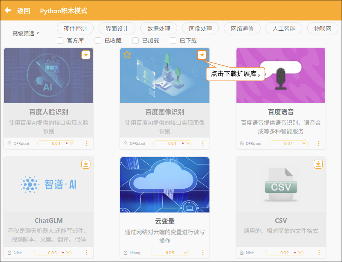Open three-dot menu on 云变量 card
The image size is (342, 262).
(203, 253)
